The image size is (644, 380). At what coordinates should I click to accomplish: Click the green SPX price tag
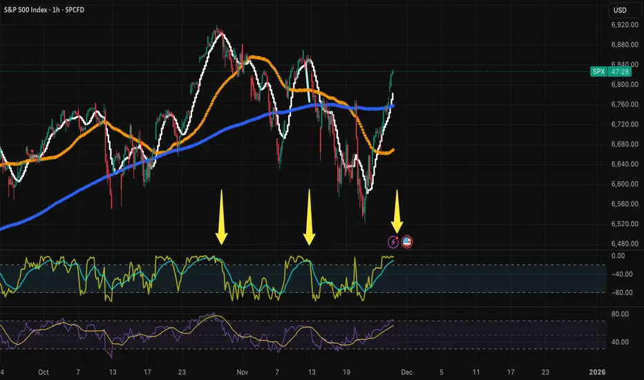tap(598, 71)
